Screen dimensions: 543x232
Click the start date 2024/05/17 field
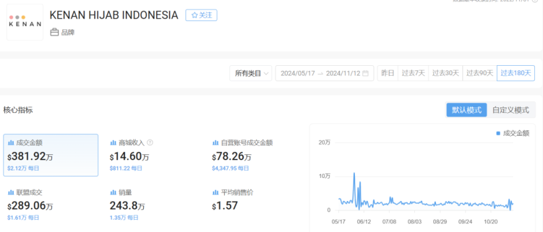298,73
